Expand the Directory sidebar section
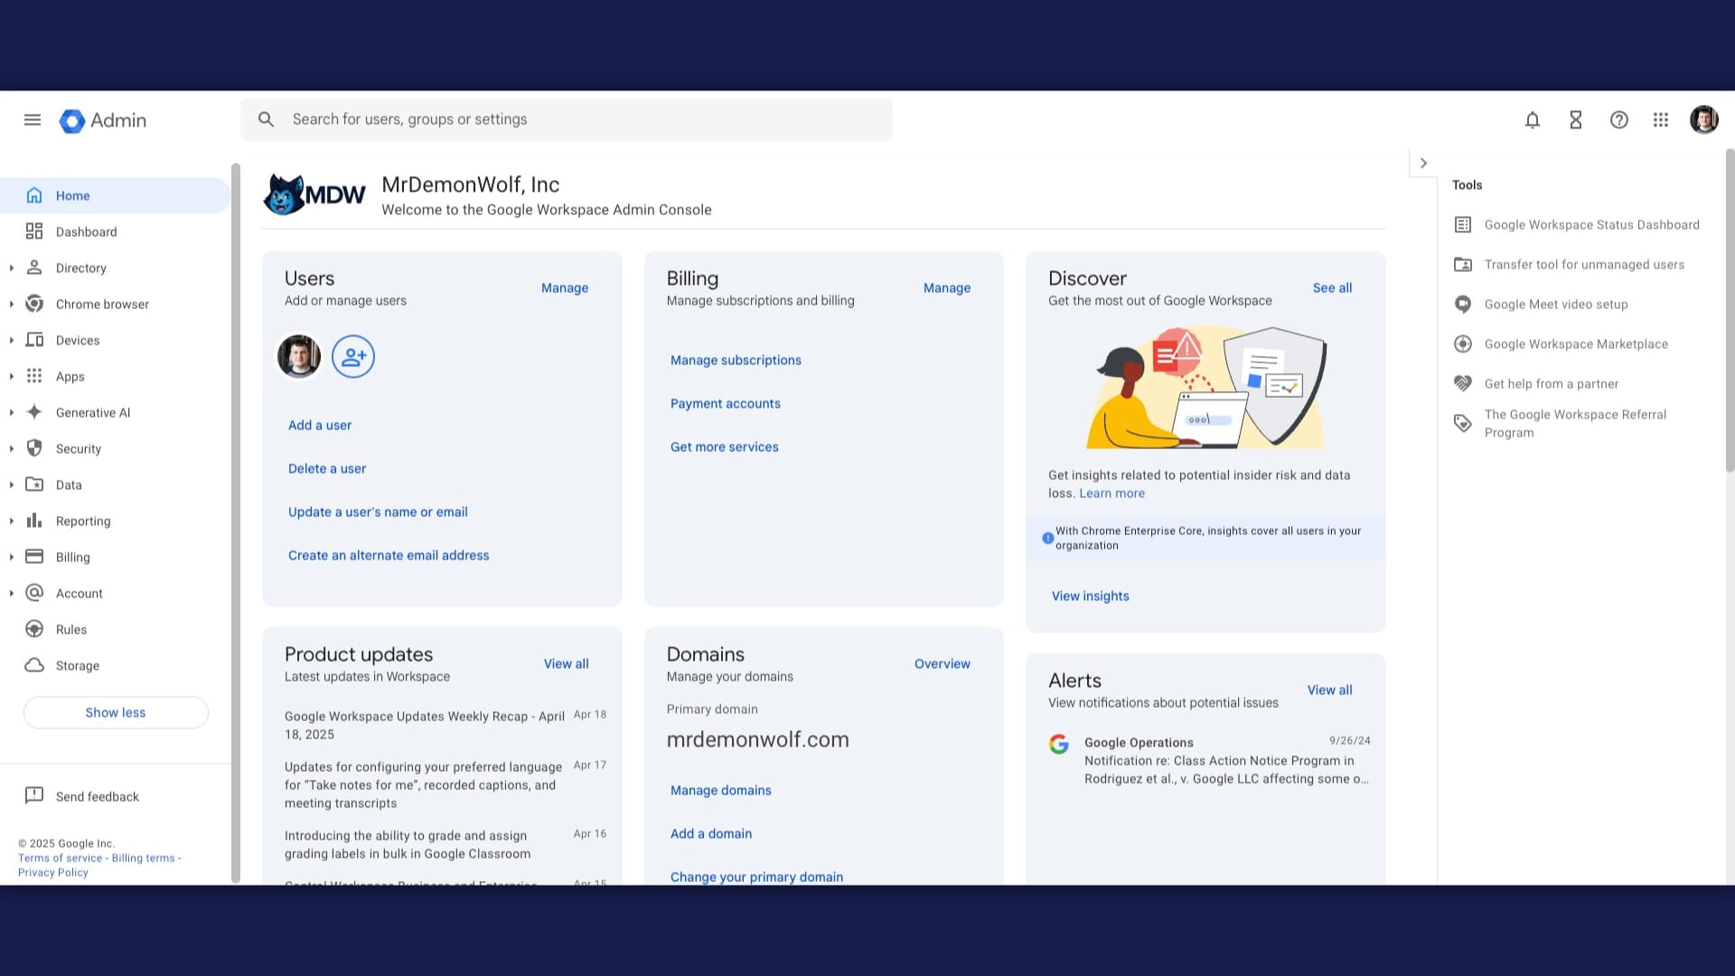This screenshot has width=1735, height=976. coord(12,268)
